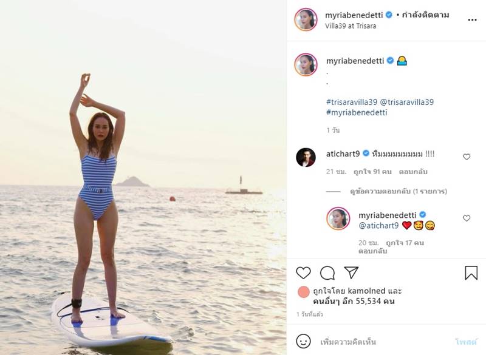Open the emoji smiley picker
486x355 pixels.
coord(303,341)
